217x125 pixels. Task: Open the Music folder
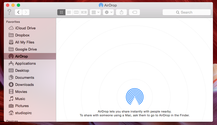click(30, 99)
